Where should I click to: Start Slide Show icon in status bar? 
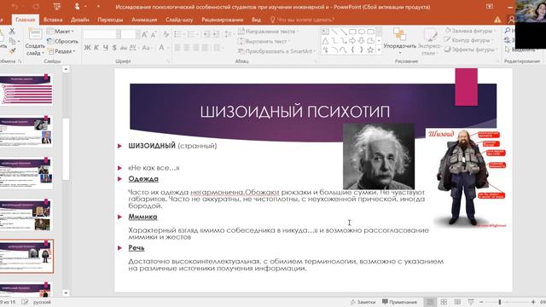(471, 302)
